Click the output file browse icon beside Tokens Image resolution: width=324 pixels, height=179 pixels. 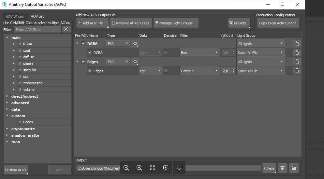(x=283, y=168)
